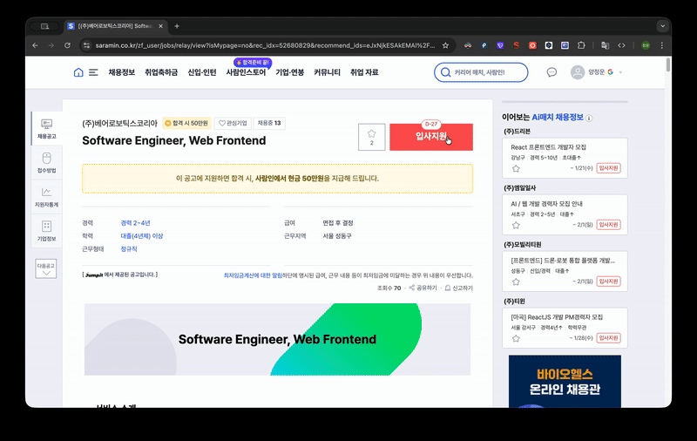Star the 드론-로봇 통합 플랫폼 posting

coord(516,282)
